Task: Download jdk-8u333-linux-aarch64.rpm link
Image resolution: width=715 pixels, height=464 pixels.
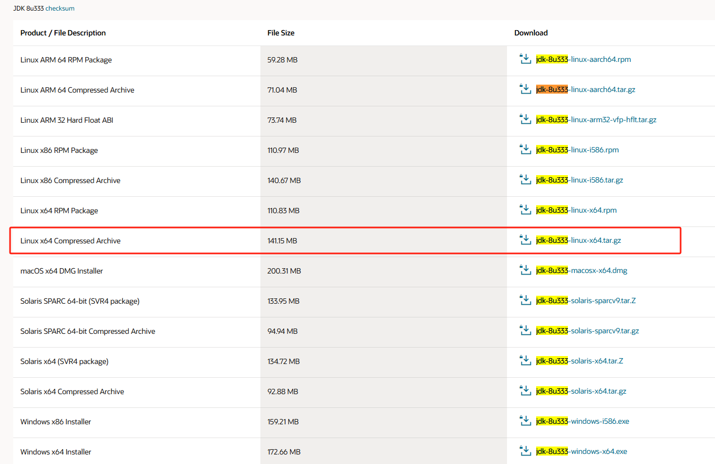Action: (x=583, y=59)
